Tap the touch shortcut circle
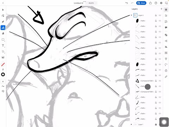 [164, 122]
